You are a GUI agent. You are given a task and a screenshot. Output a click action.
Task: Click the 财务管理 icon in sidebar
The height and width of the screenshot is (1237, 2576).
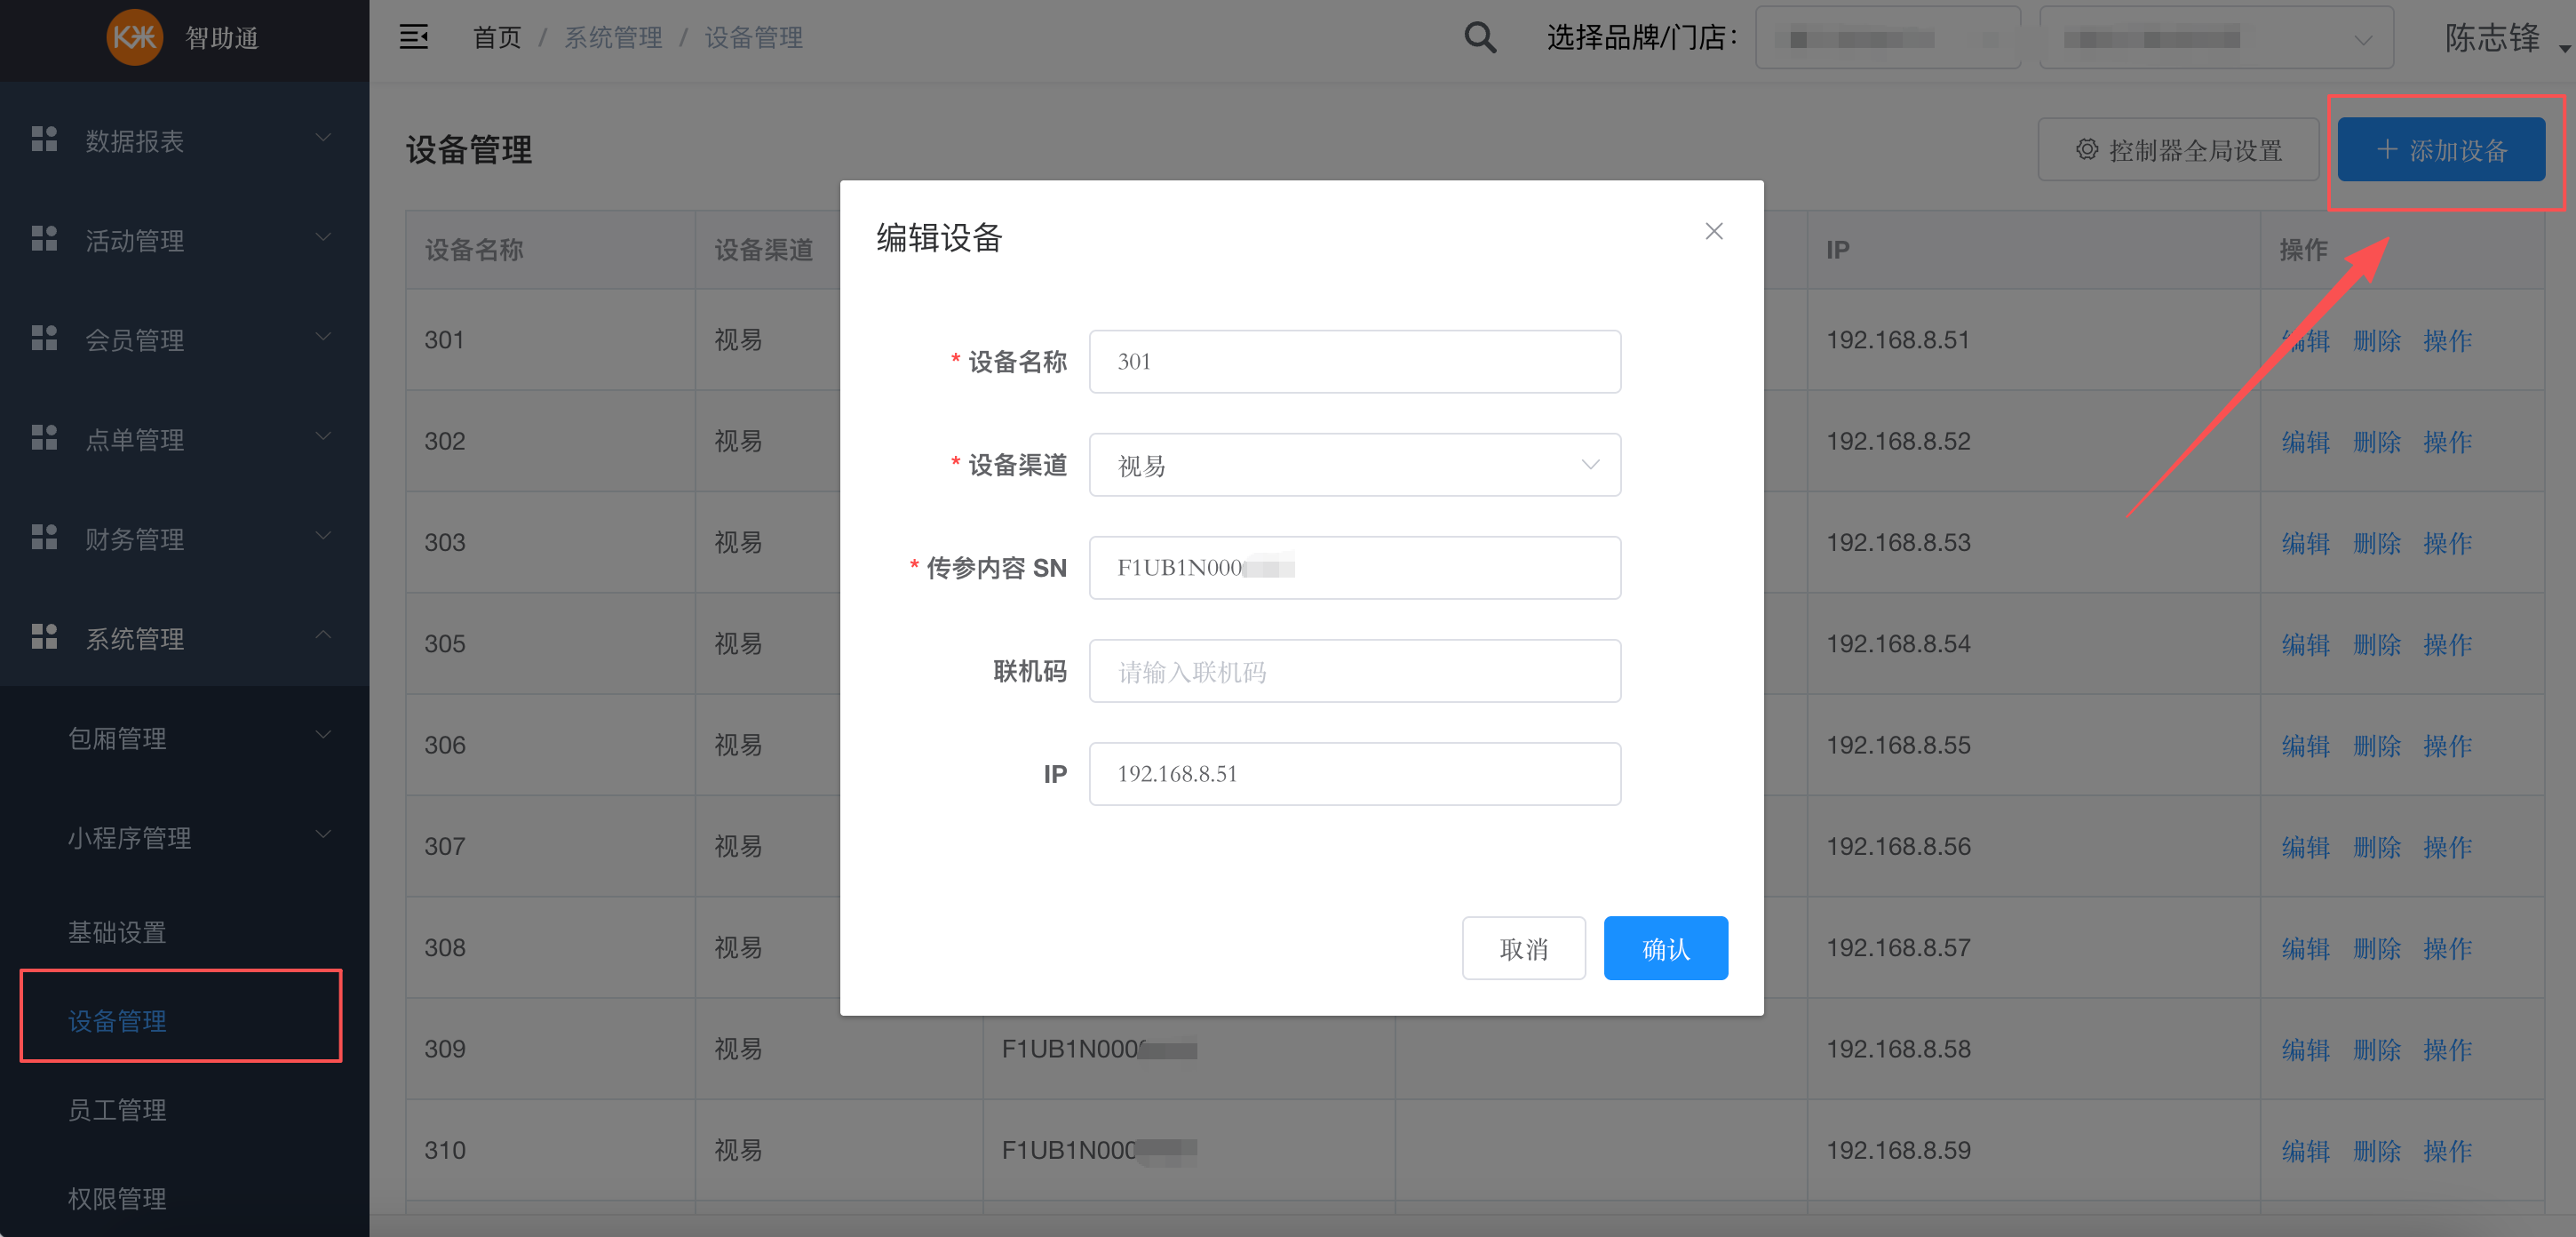pyautogui.click(x=44, y=538)
